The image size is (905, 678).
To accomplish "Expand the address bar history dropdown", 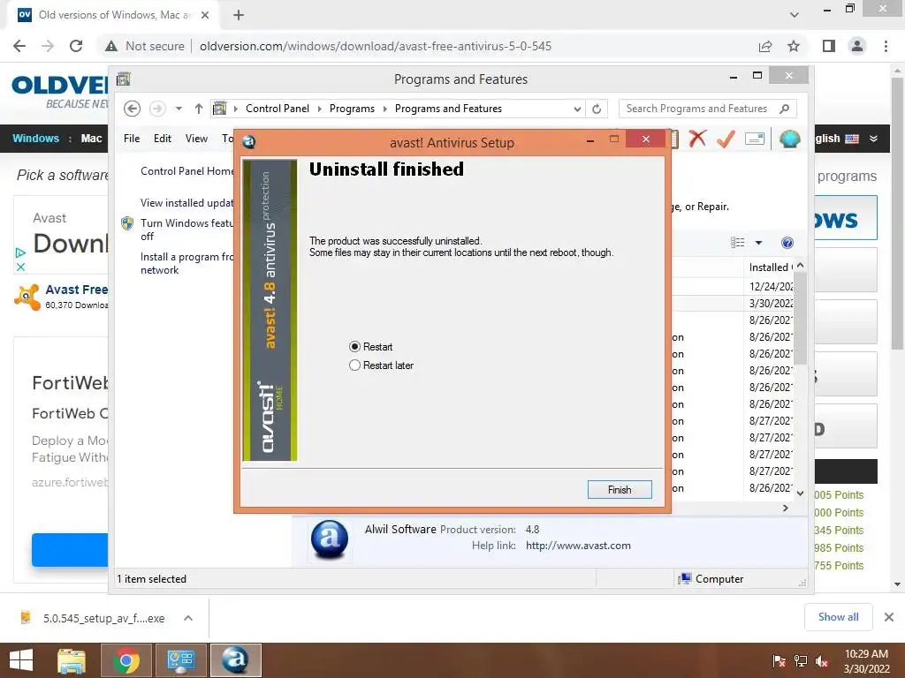I will point(576,109).
